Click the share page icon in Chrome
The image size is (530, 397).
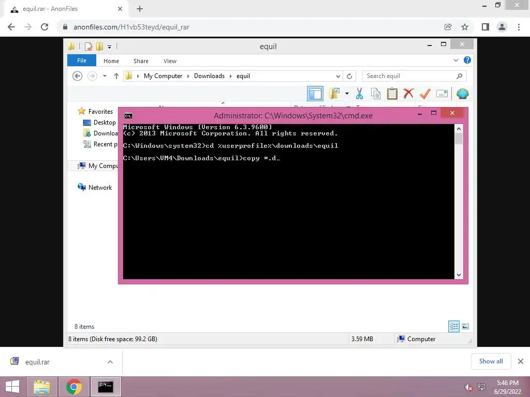pos(448,27)
